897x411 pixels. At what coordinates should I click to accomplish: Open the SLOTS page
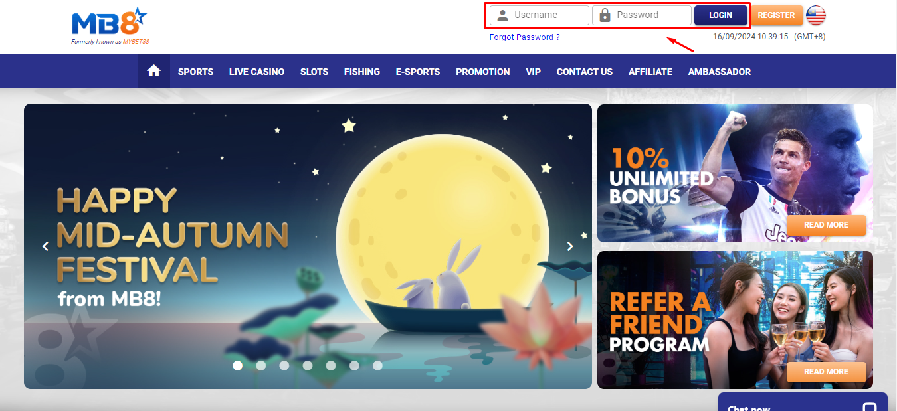tap(314, 71)
